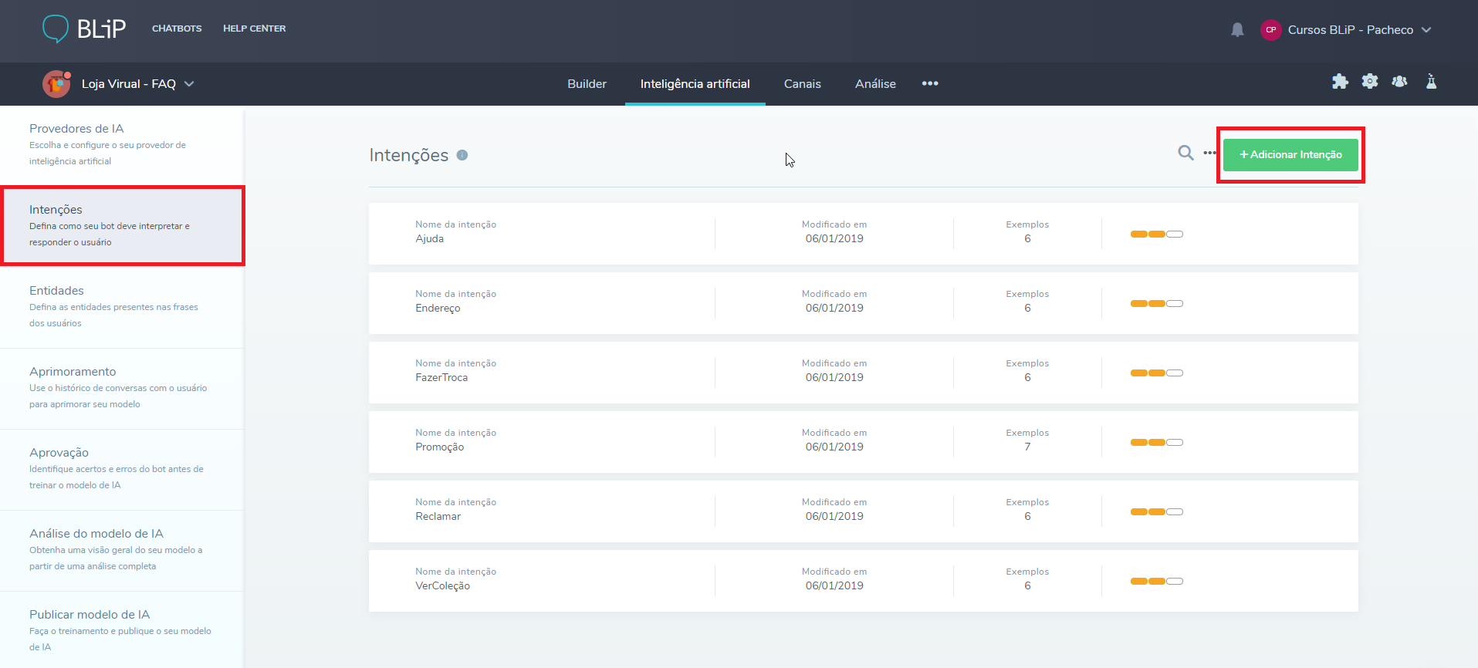The height and width of the screenshot is (668, 1478).
Task: Switch to the Builder tab
Action: [x=587, y=84]
